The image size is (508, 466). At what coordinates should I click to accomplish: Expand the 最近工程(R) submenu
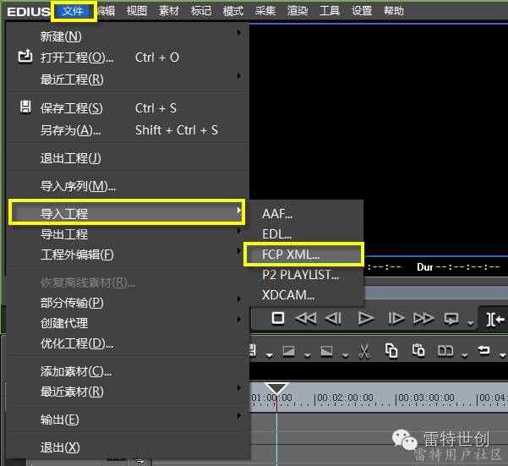click(x=128, y=79)
